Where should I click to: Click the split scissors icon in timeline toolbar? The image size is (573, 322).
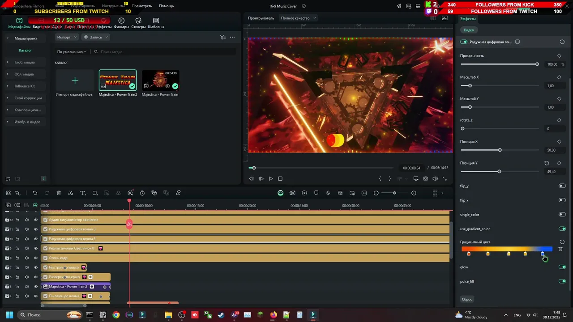tap(71, 193)
